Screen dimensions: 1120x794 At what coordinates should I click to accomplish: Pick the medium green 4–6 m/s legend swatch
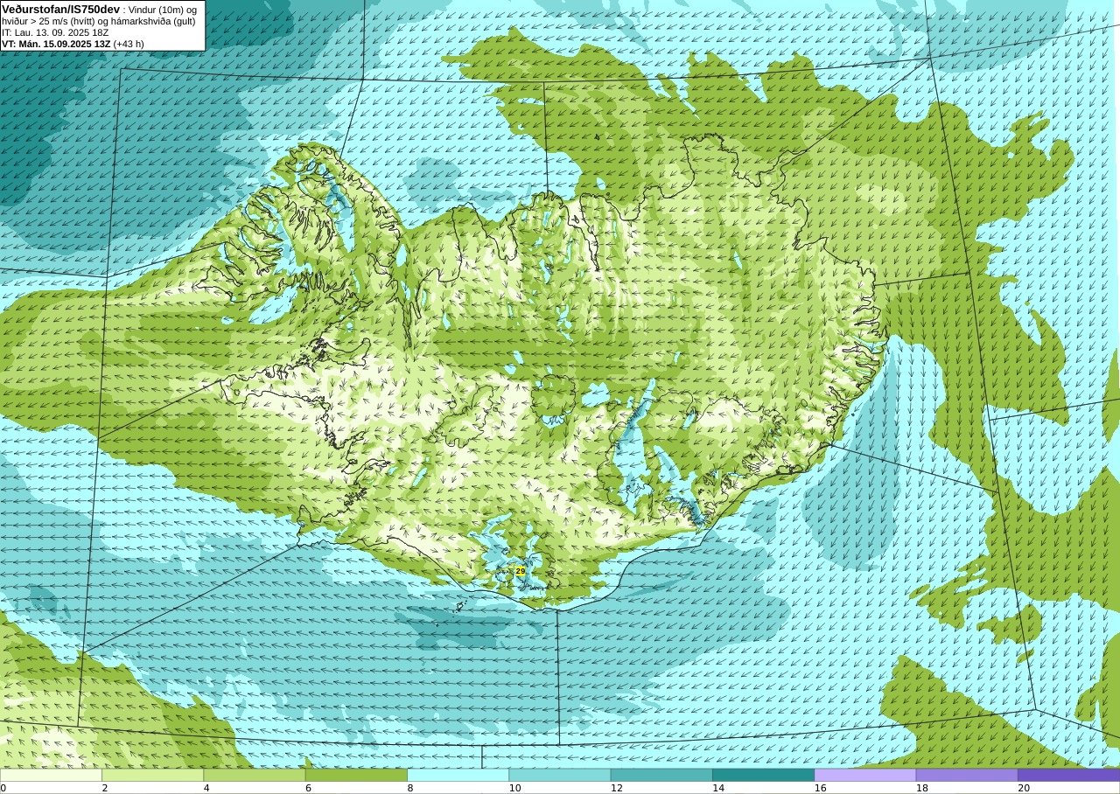click(255, 775)
